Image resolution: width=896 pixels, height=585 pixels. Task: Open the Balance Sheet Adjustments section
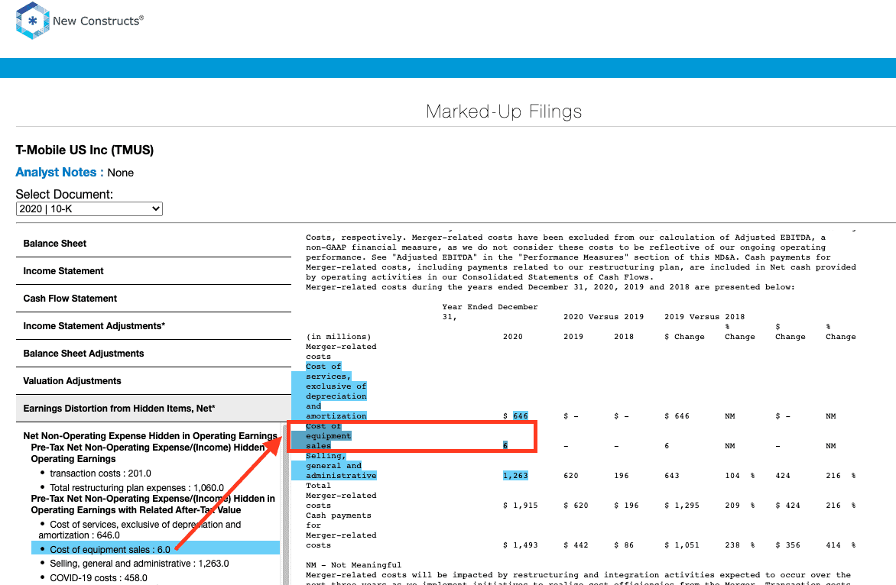click(x=153, y=354)
